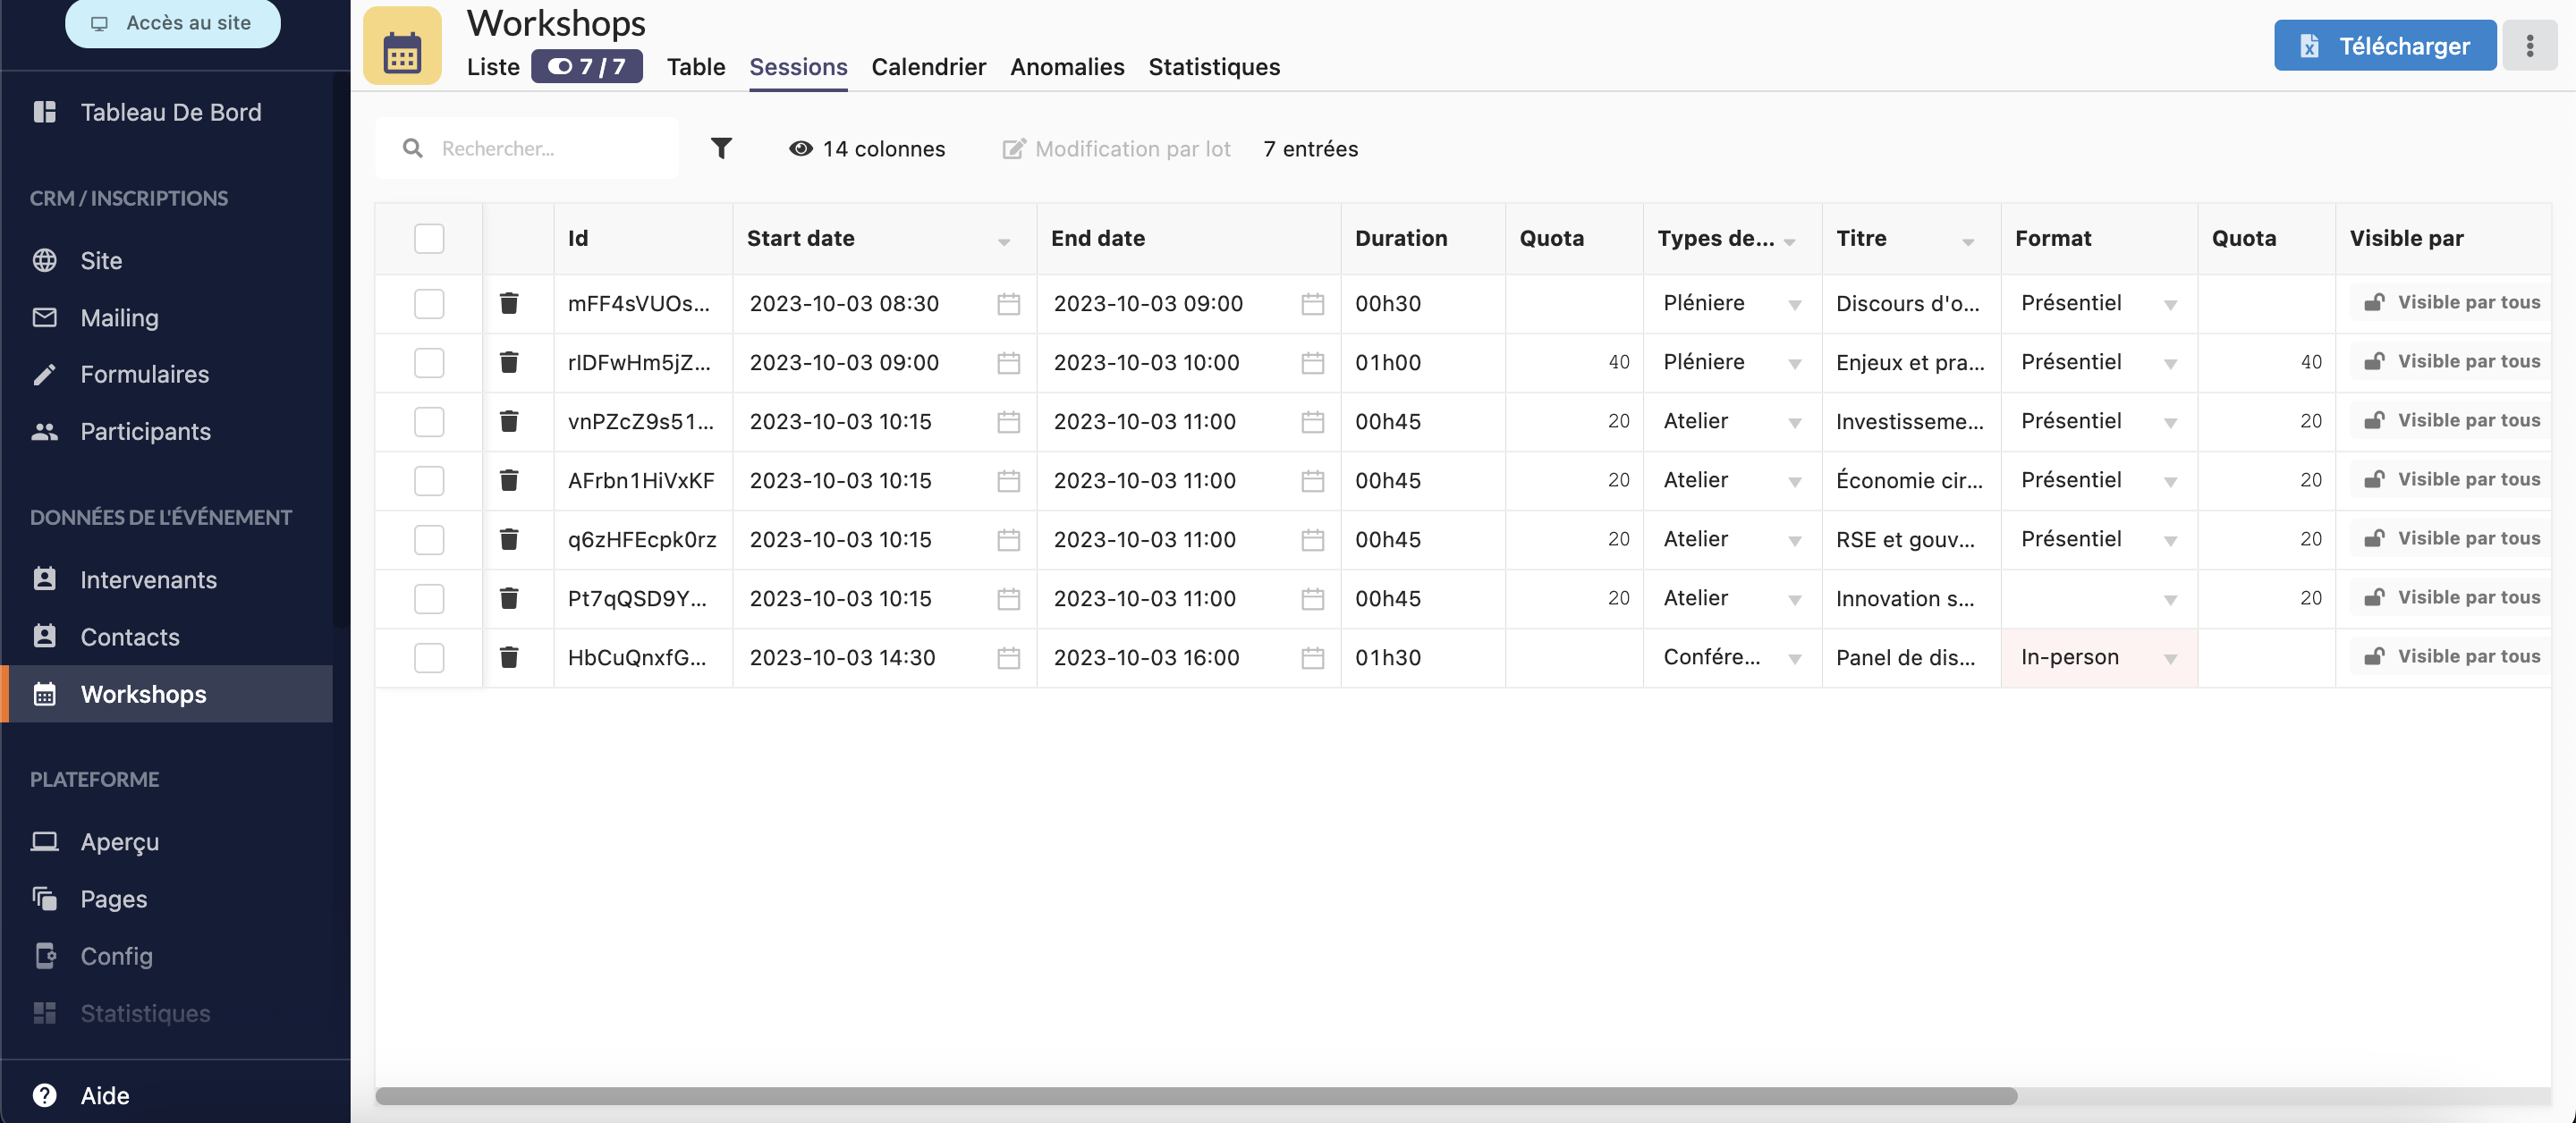2576x1123 pixels.
Task: Click the Télécharger button
Action: coord(2385,45)
